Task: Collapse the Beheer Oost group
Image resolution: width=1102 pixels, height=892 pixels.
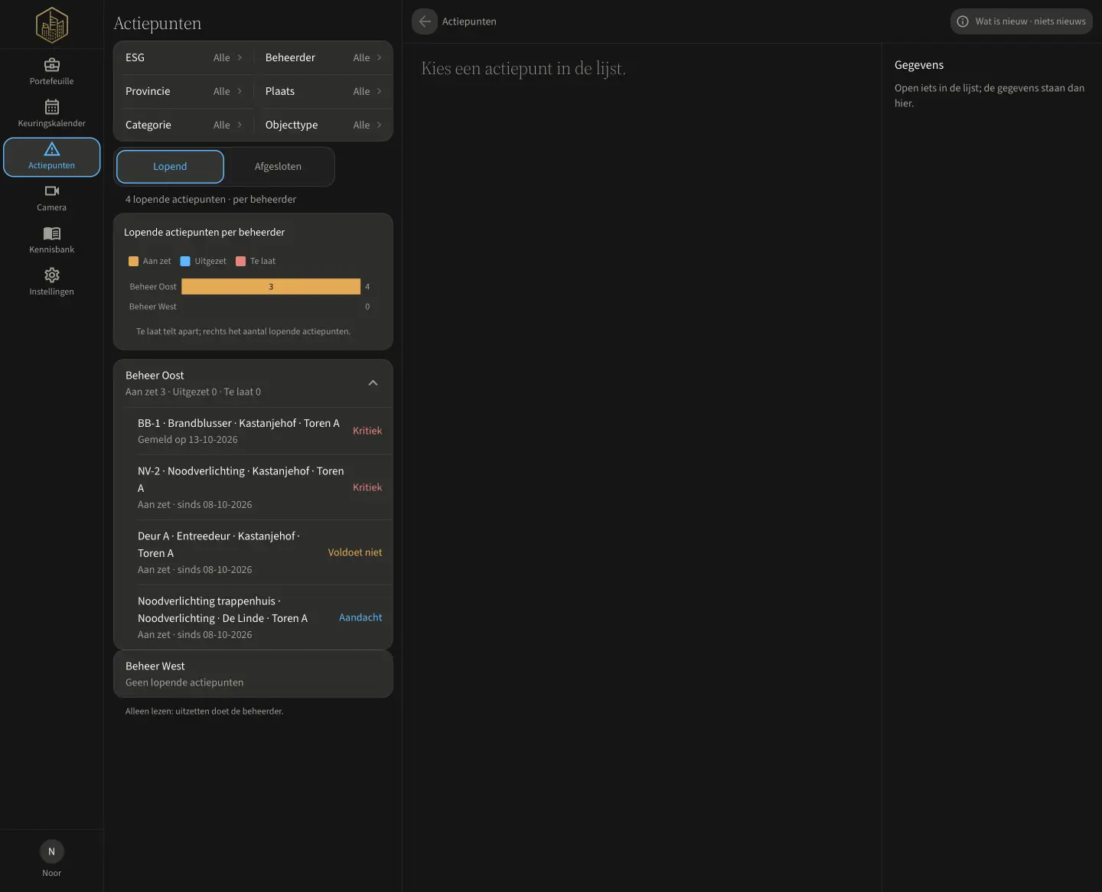Action: (x=373, y=383)
